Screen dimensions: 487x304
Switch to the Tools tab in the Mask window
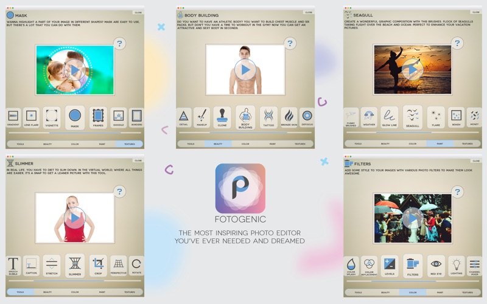coord(20,144)
